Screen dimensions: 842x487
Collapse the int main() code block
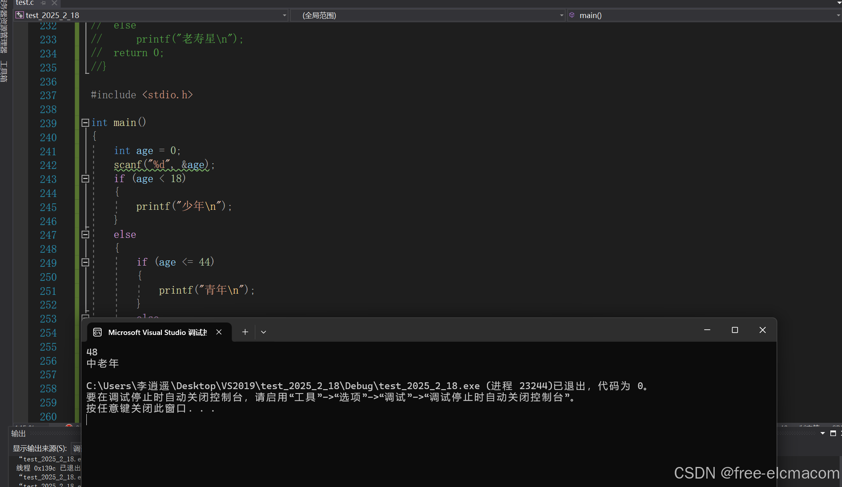tap(85, 123)
